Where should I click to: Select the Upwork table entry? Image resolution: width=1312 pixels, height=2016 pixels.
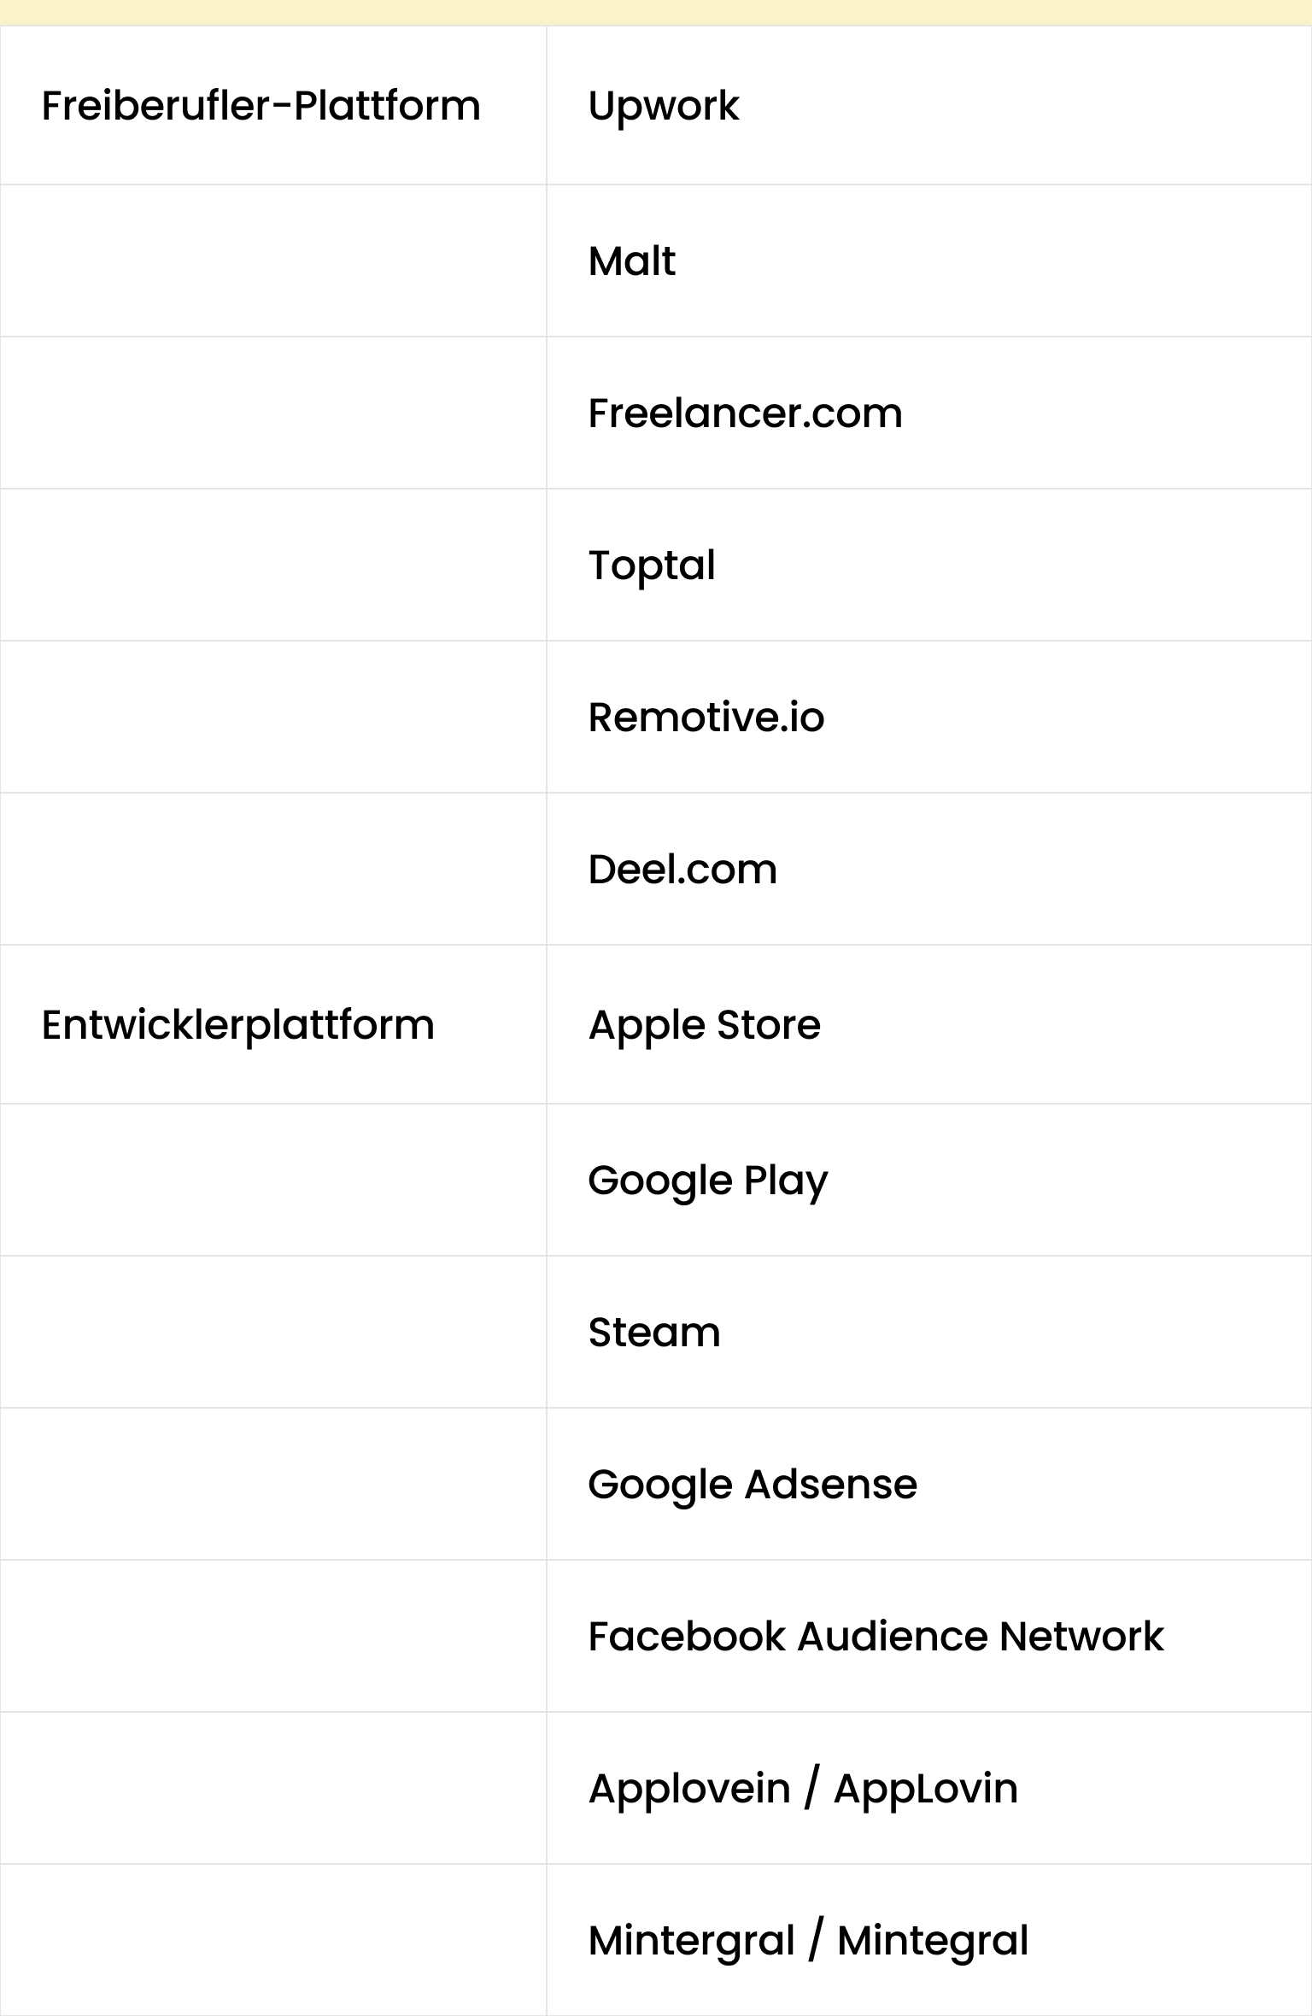click(664, 106)
